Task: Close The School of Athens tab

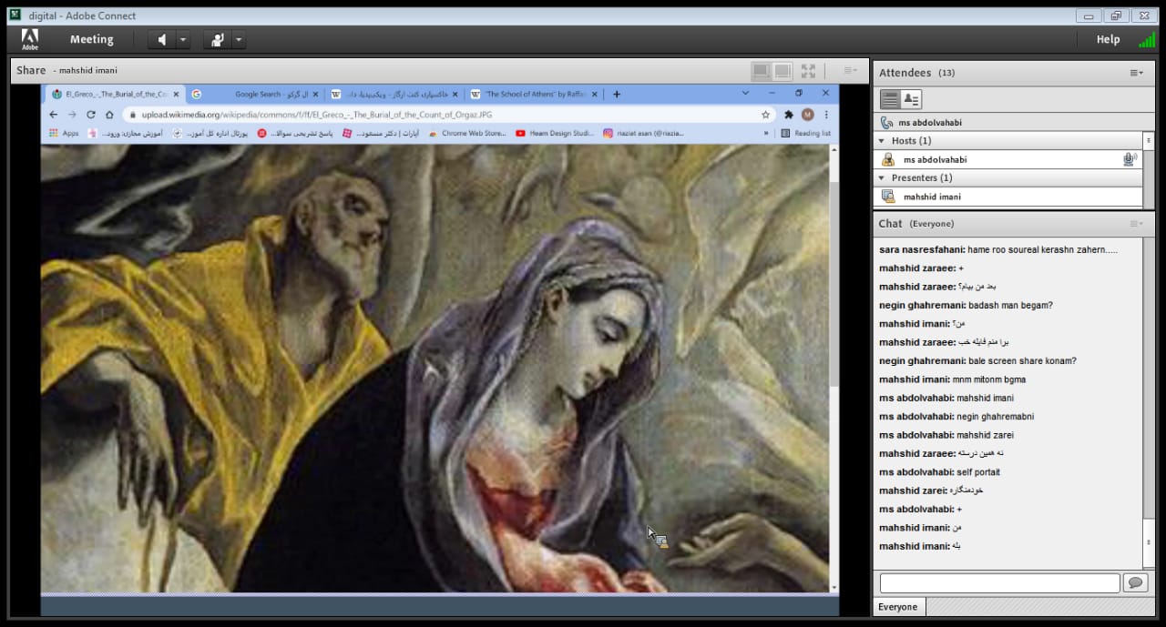Action: [x=595, y=94]
